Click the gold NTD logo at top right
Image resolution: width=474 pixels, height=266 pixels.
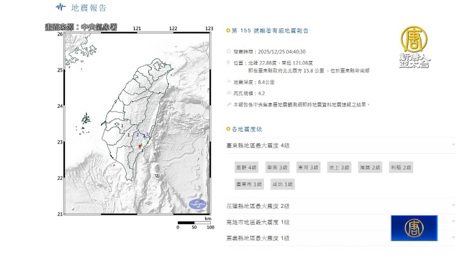point(414,39)
